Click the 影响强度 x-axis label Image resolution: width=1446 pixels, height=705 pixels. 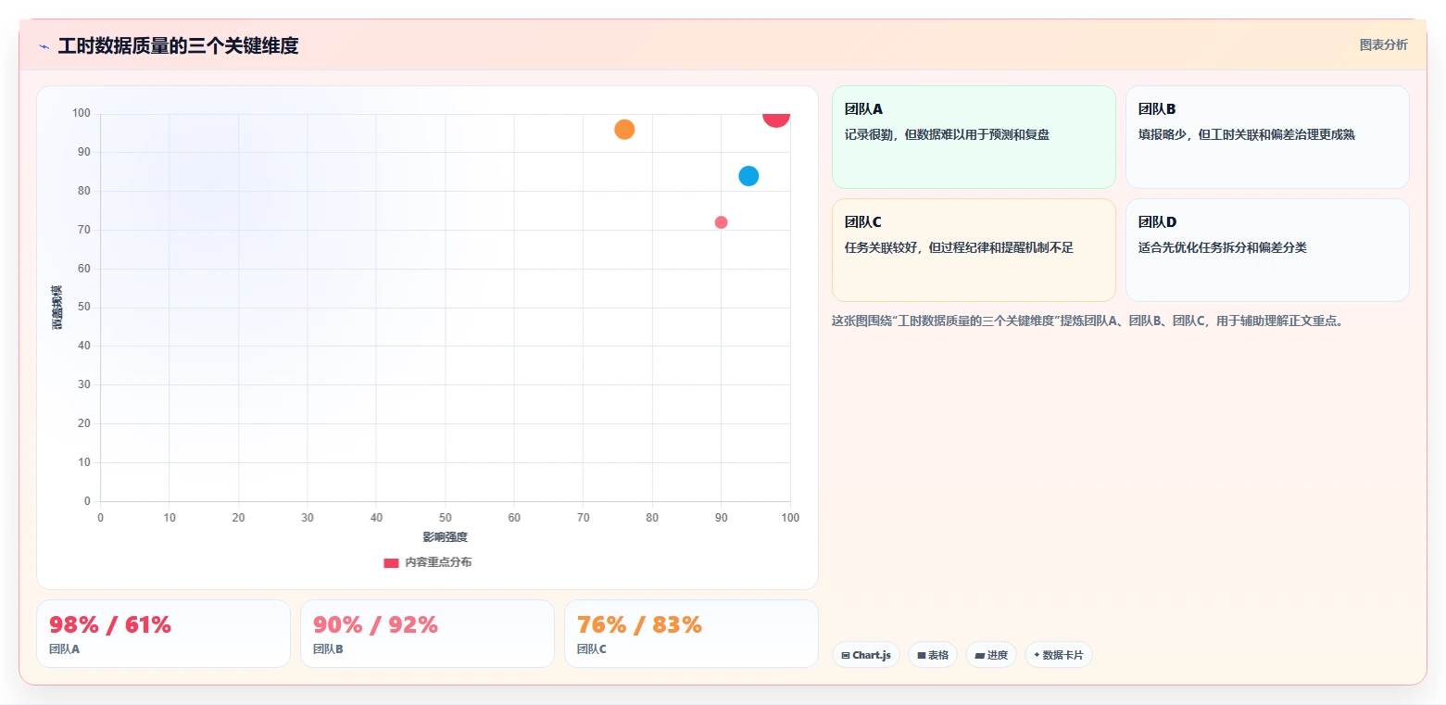point(445,537)
